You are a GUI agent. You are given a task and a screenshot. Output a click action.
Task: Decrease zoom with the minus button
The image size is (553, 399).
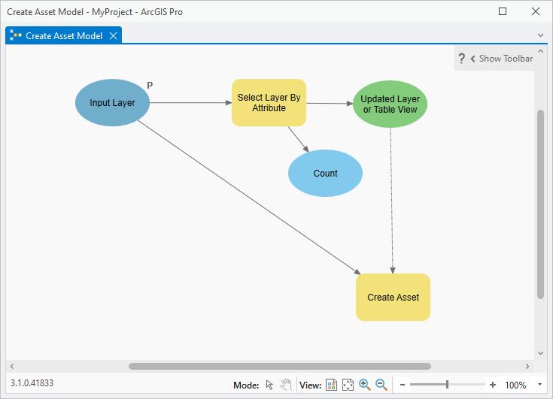[x=403, y=385]
